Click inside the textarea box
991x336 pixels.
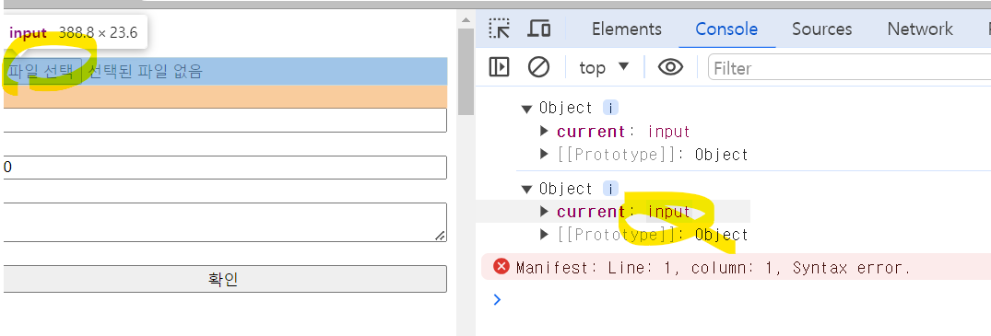tap(224, 222)
